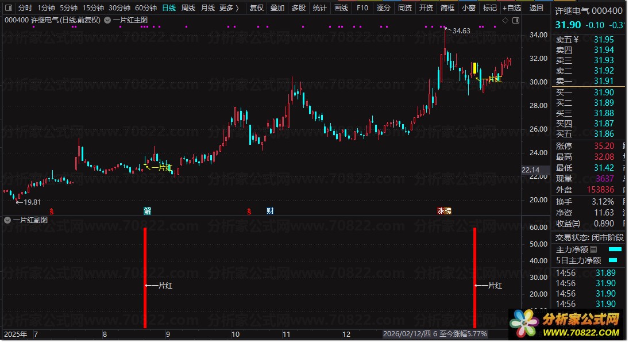Click the 最高 value 32.08
The width and height of the screenshot is (629, 342).
(x=604, y=157)
